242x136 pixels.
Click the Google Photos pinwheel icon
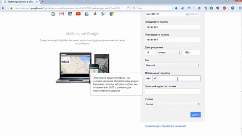(95, 14)
